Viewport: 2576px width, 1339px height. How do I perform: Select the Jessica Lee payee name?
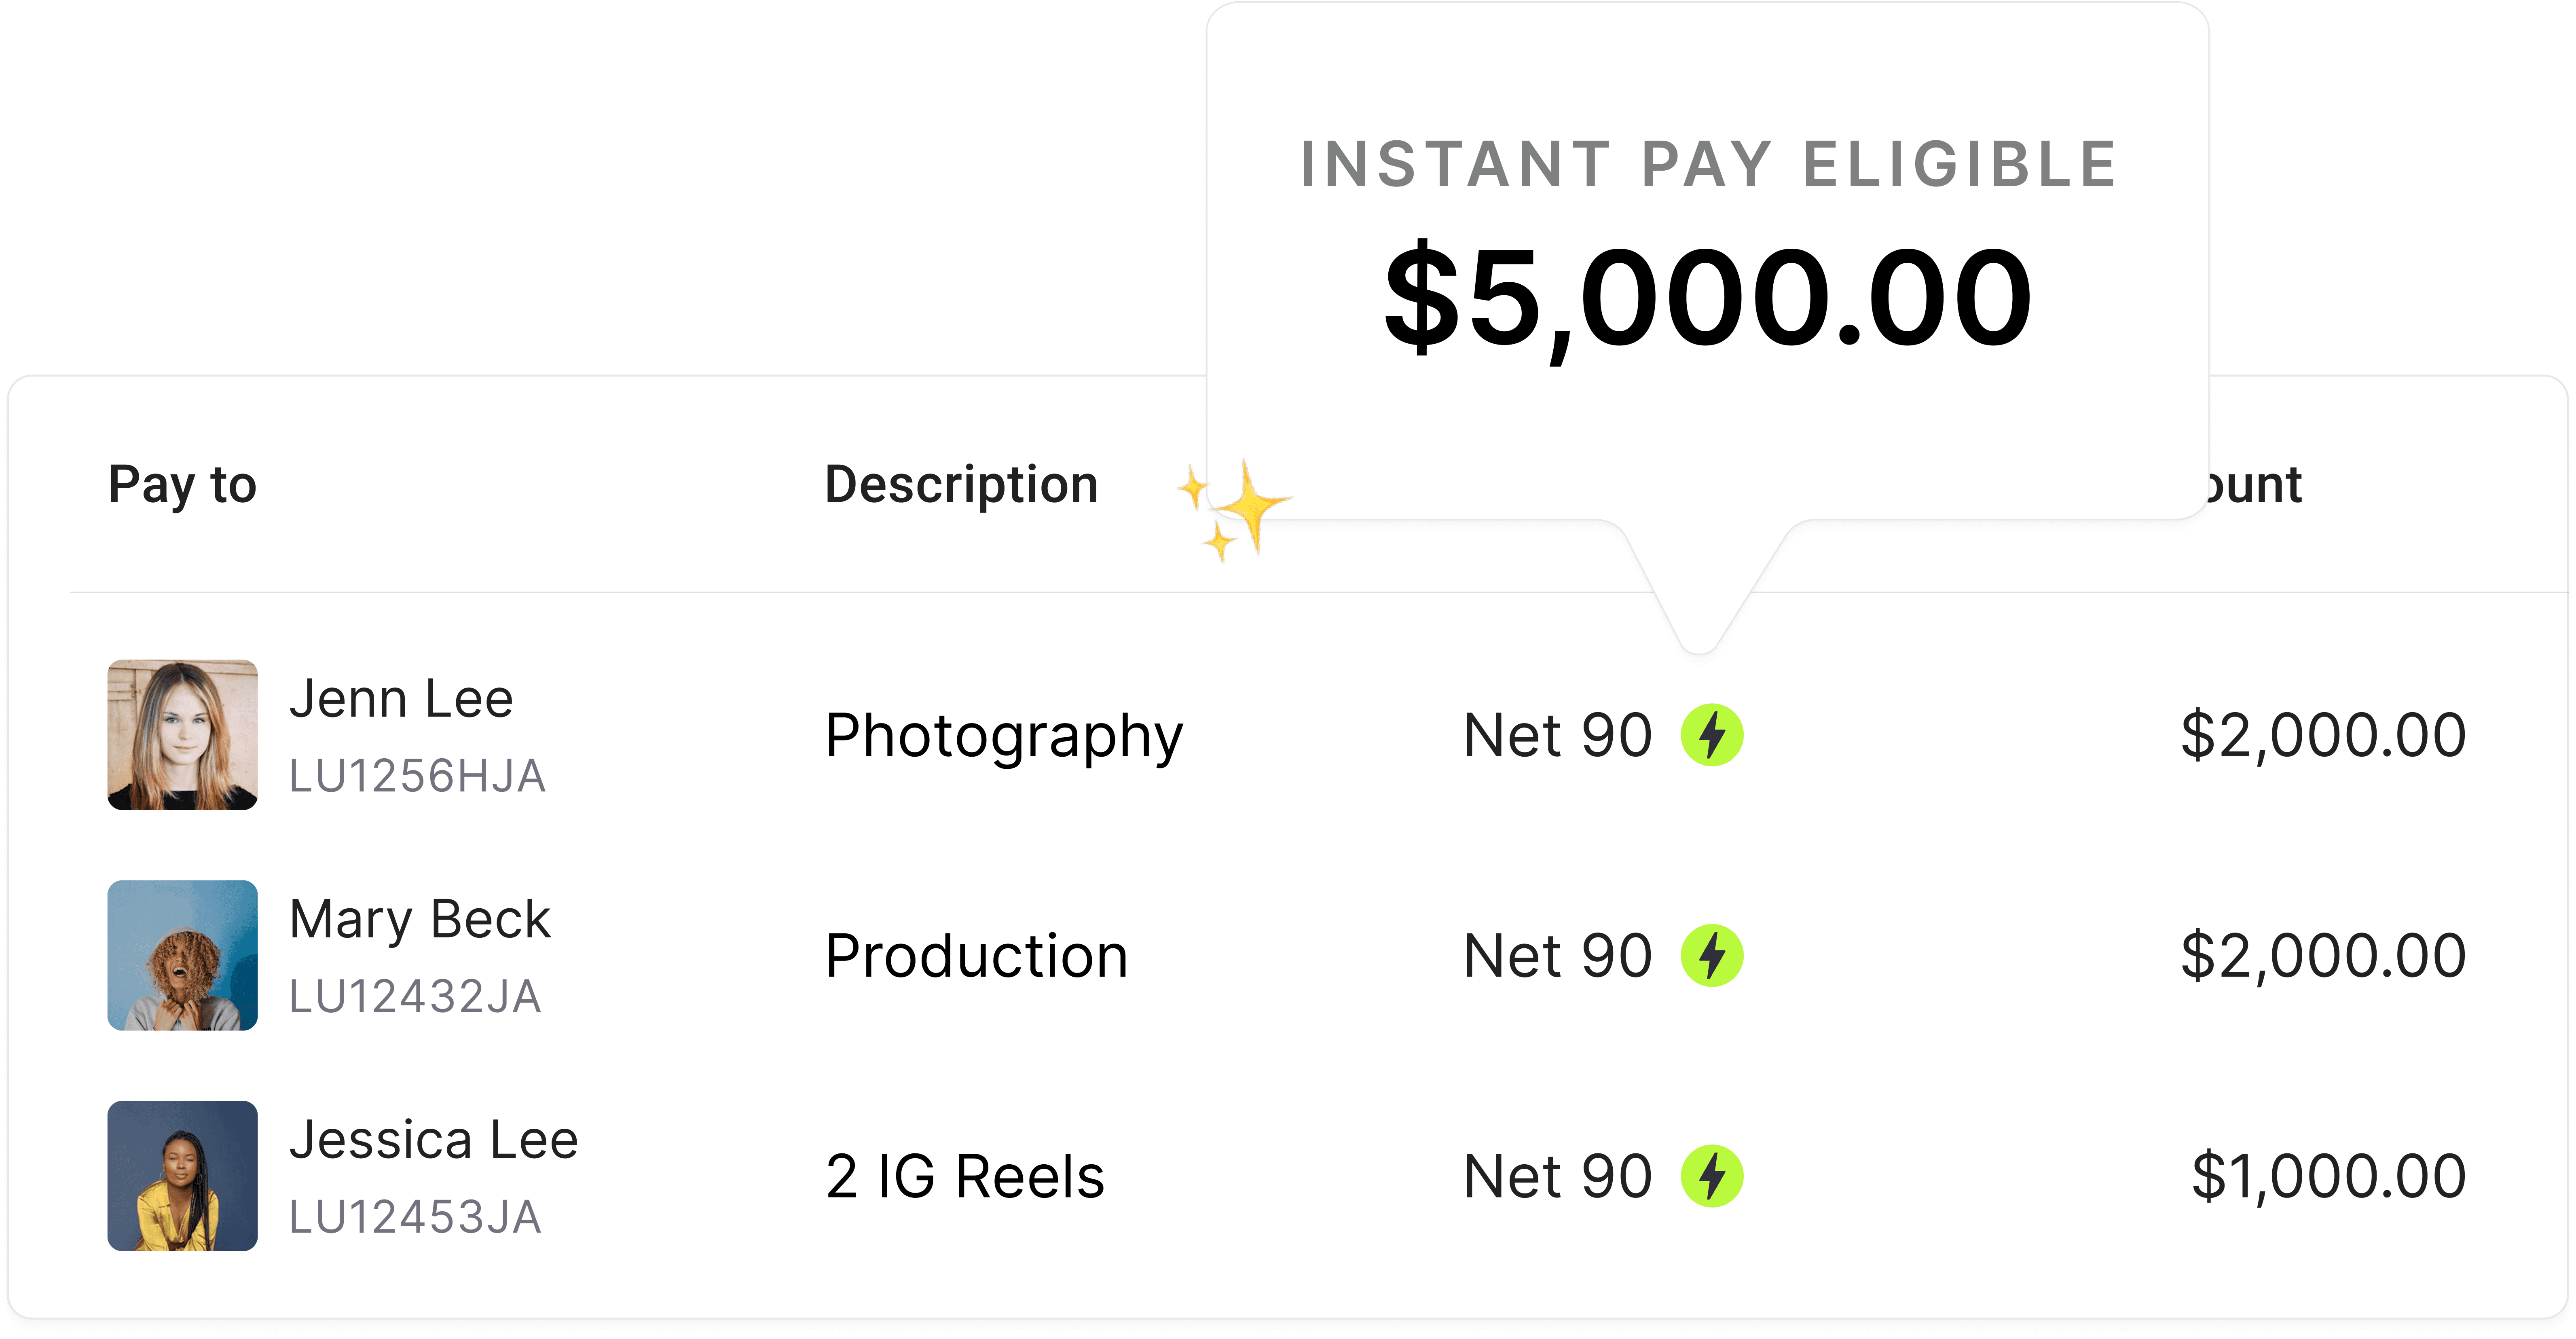pos(434,1140)
